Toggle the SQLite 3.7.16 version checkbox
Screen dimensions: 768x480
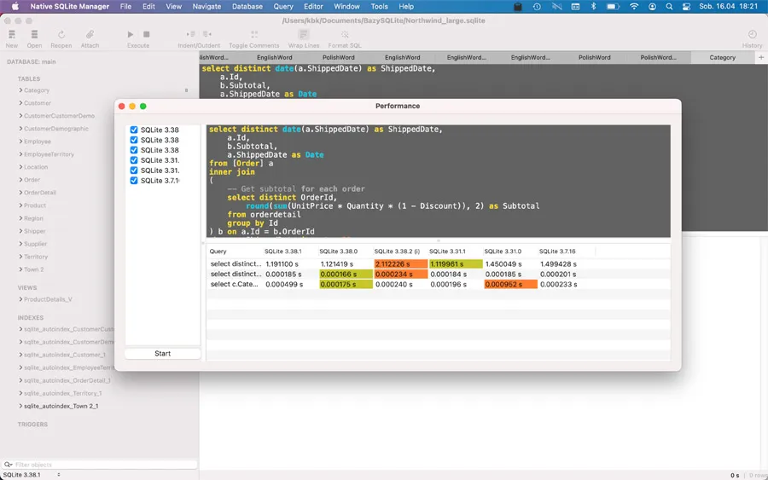[134, 181]
